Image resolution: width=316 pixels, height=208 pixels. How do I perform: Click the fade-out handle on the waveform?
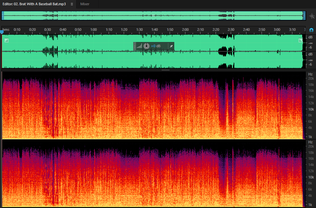tap(301, 40)
